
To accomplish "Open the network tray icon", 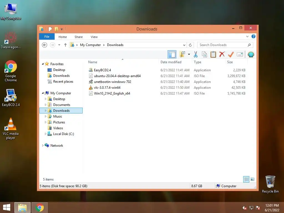I will point(251,208).
